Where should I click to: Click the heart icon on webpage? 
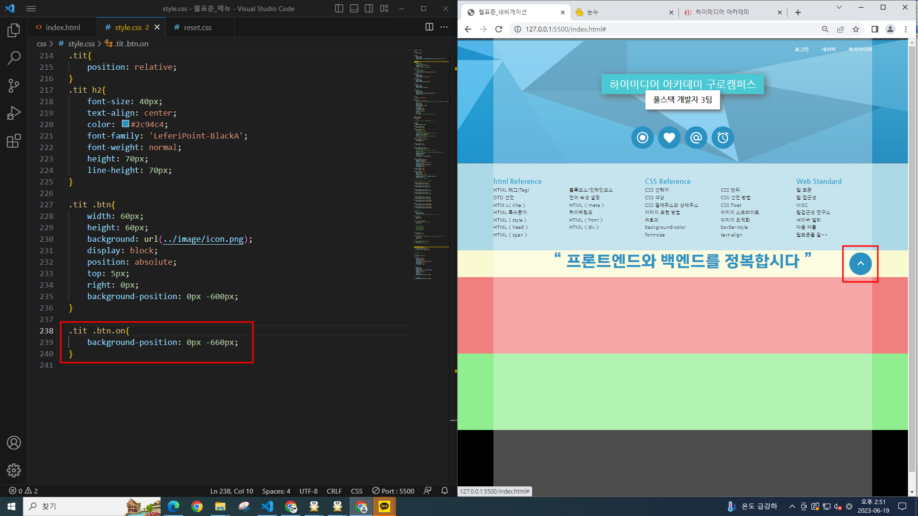(669, 138)
